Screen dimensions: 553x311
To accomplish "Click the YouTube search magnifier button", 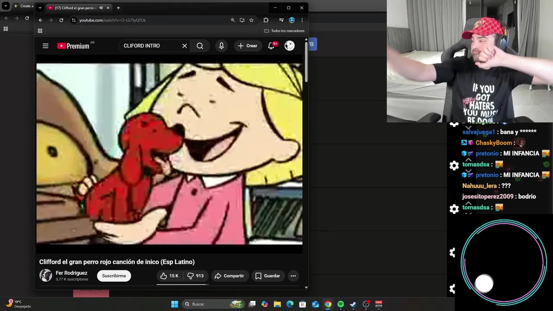I will pos(200,46).
